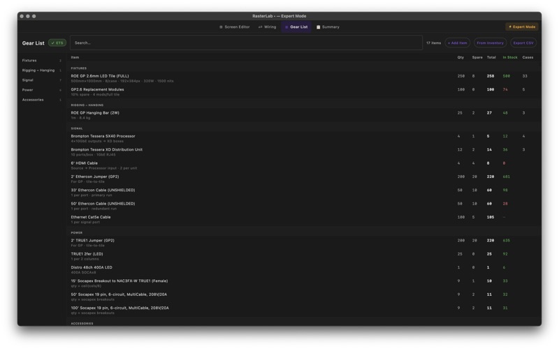This screenshot has height=349, width=559.
Task: Click the From Inventory button
Action: (x=490, y=43)
